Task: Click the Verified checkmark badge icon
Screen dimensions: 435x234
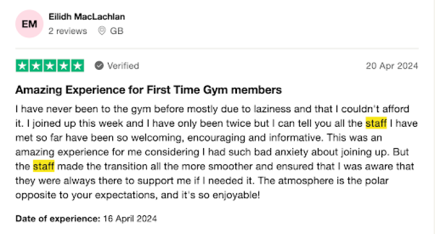Action: click(x=99, y=65)
